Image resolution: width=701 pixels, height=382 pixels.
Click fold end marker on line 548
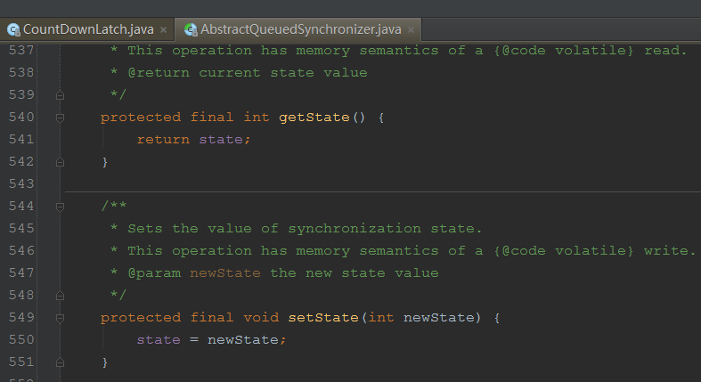click(60, 296)
